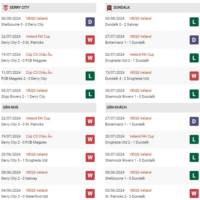Image resolution: width=200 pixels, height=200 pixels.
Task: Select the Sân Khách section header
Action: tap(153, 108)
